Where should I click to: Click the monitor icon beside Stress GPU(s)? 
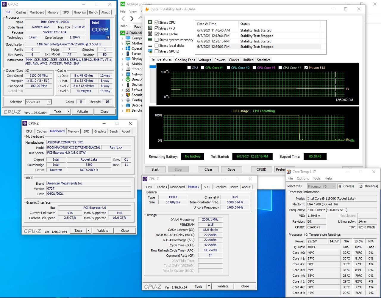coord(150,51)
